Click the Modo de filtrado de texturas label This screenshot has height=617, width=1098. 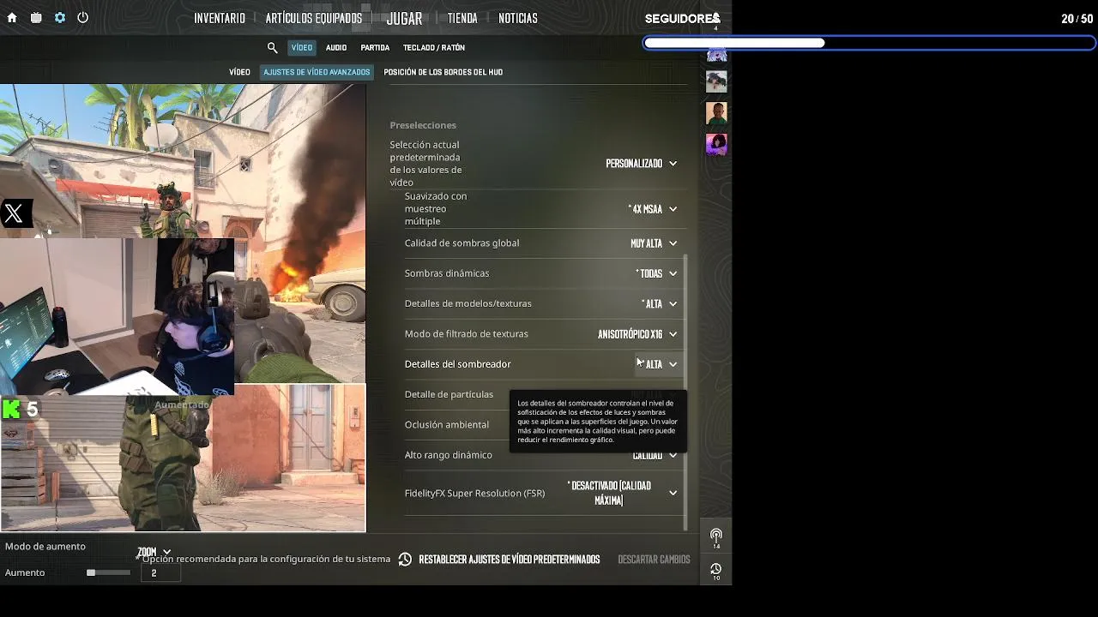pyautogui.click(x=467, y=334)
